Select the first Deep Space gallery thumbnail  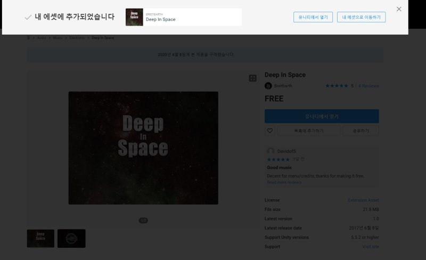pos(40,238)
